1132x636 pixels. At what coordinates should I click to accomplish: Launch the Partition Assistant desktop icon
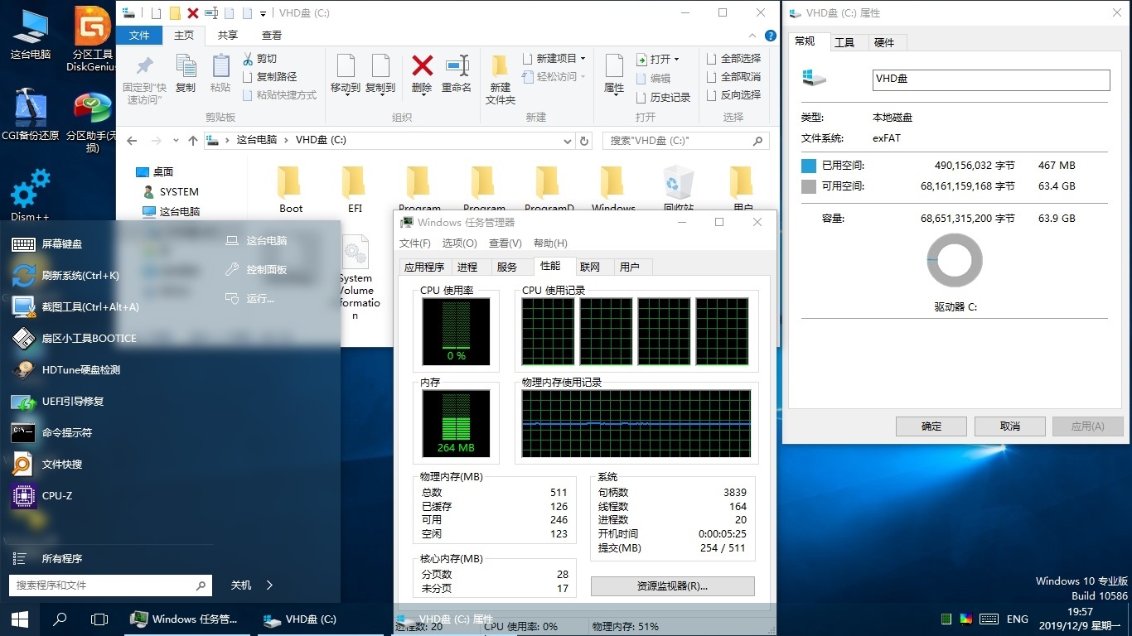(92, 120)
